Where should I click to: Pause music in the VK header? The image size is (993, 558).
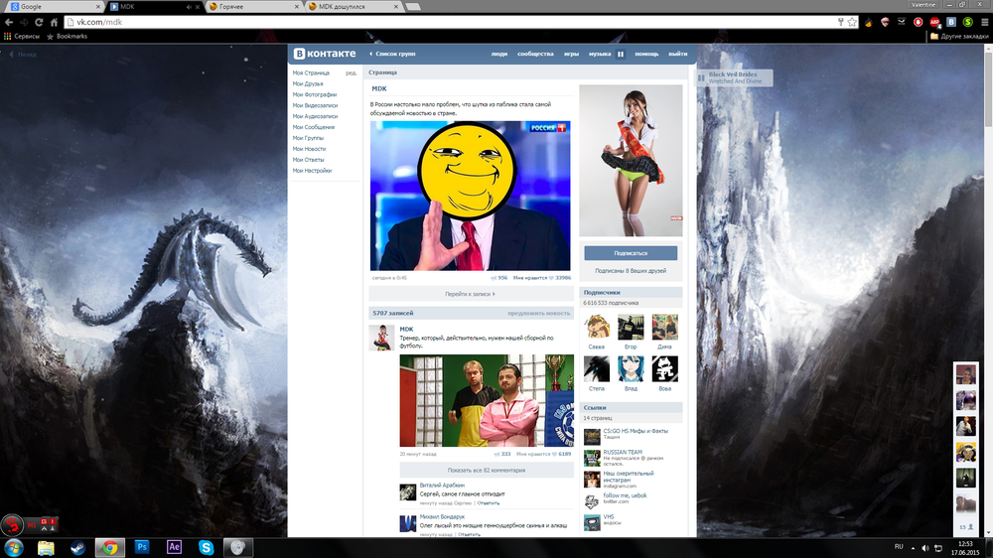click(x=621, y=54)
